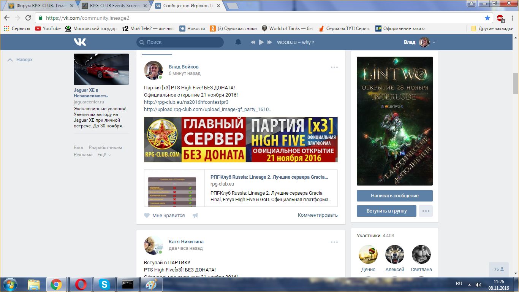The width and height of the screenshot is (519, 292).
Task: Bookmark this page with the star icon
Action: pos(487,18)
